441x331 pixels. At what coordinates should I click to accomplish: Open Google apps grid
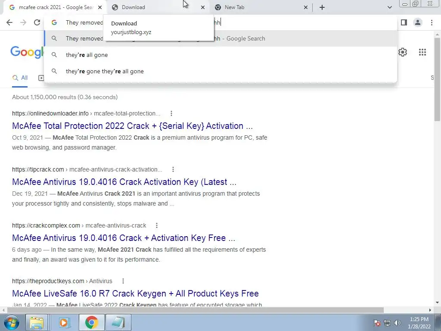[422, 52]
